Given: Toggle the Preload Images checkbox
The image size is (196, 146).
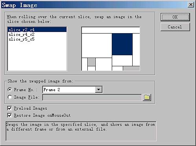Looking at the screenshot, I should click(9, 108).
